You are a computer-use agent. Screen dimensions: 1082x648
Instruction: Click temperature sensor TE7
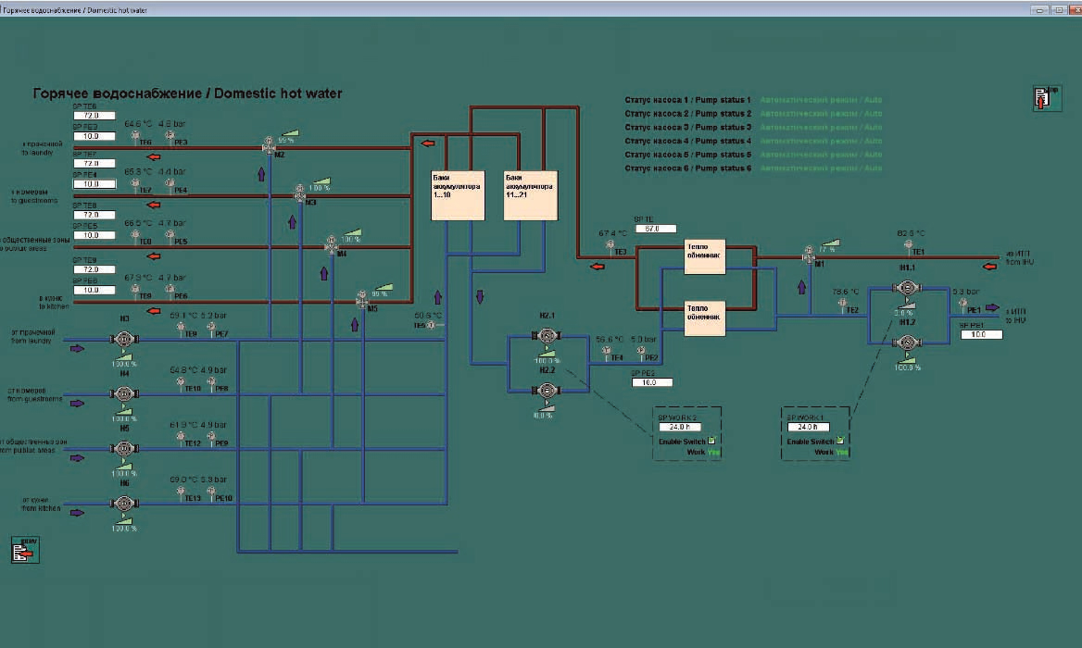click(135, 185)
